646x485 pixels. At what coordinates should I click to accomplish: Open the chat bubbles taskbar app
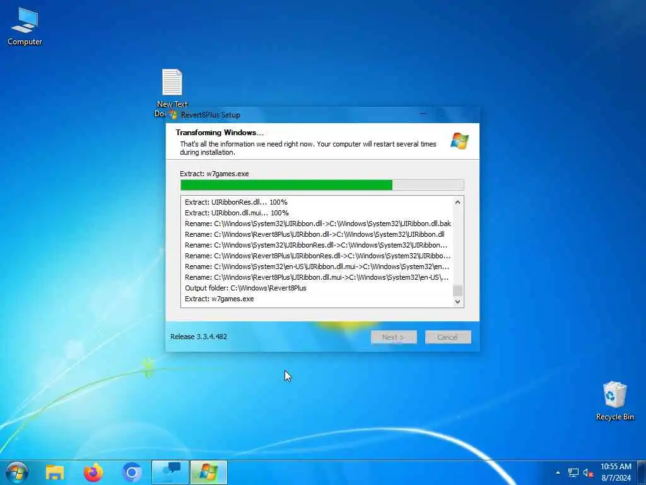[170, 472]
